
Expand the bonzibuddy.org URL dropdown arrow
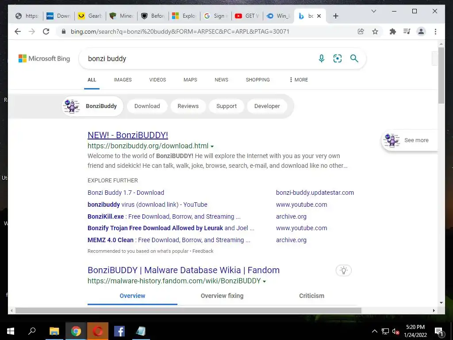(212, 146)
